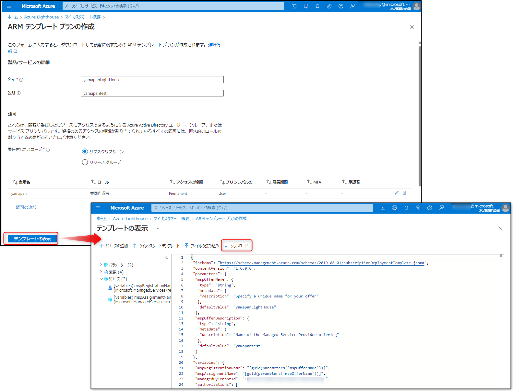The height and width of the screenshot is (391, 513).
Task: Open Cloud Shell in the front template window
Action: (383, 208)
